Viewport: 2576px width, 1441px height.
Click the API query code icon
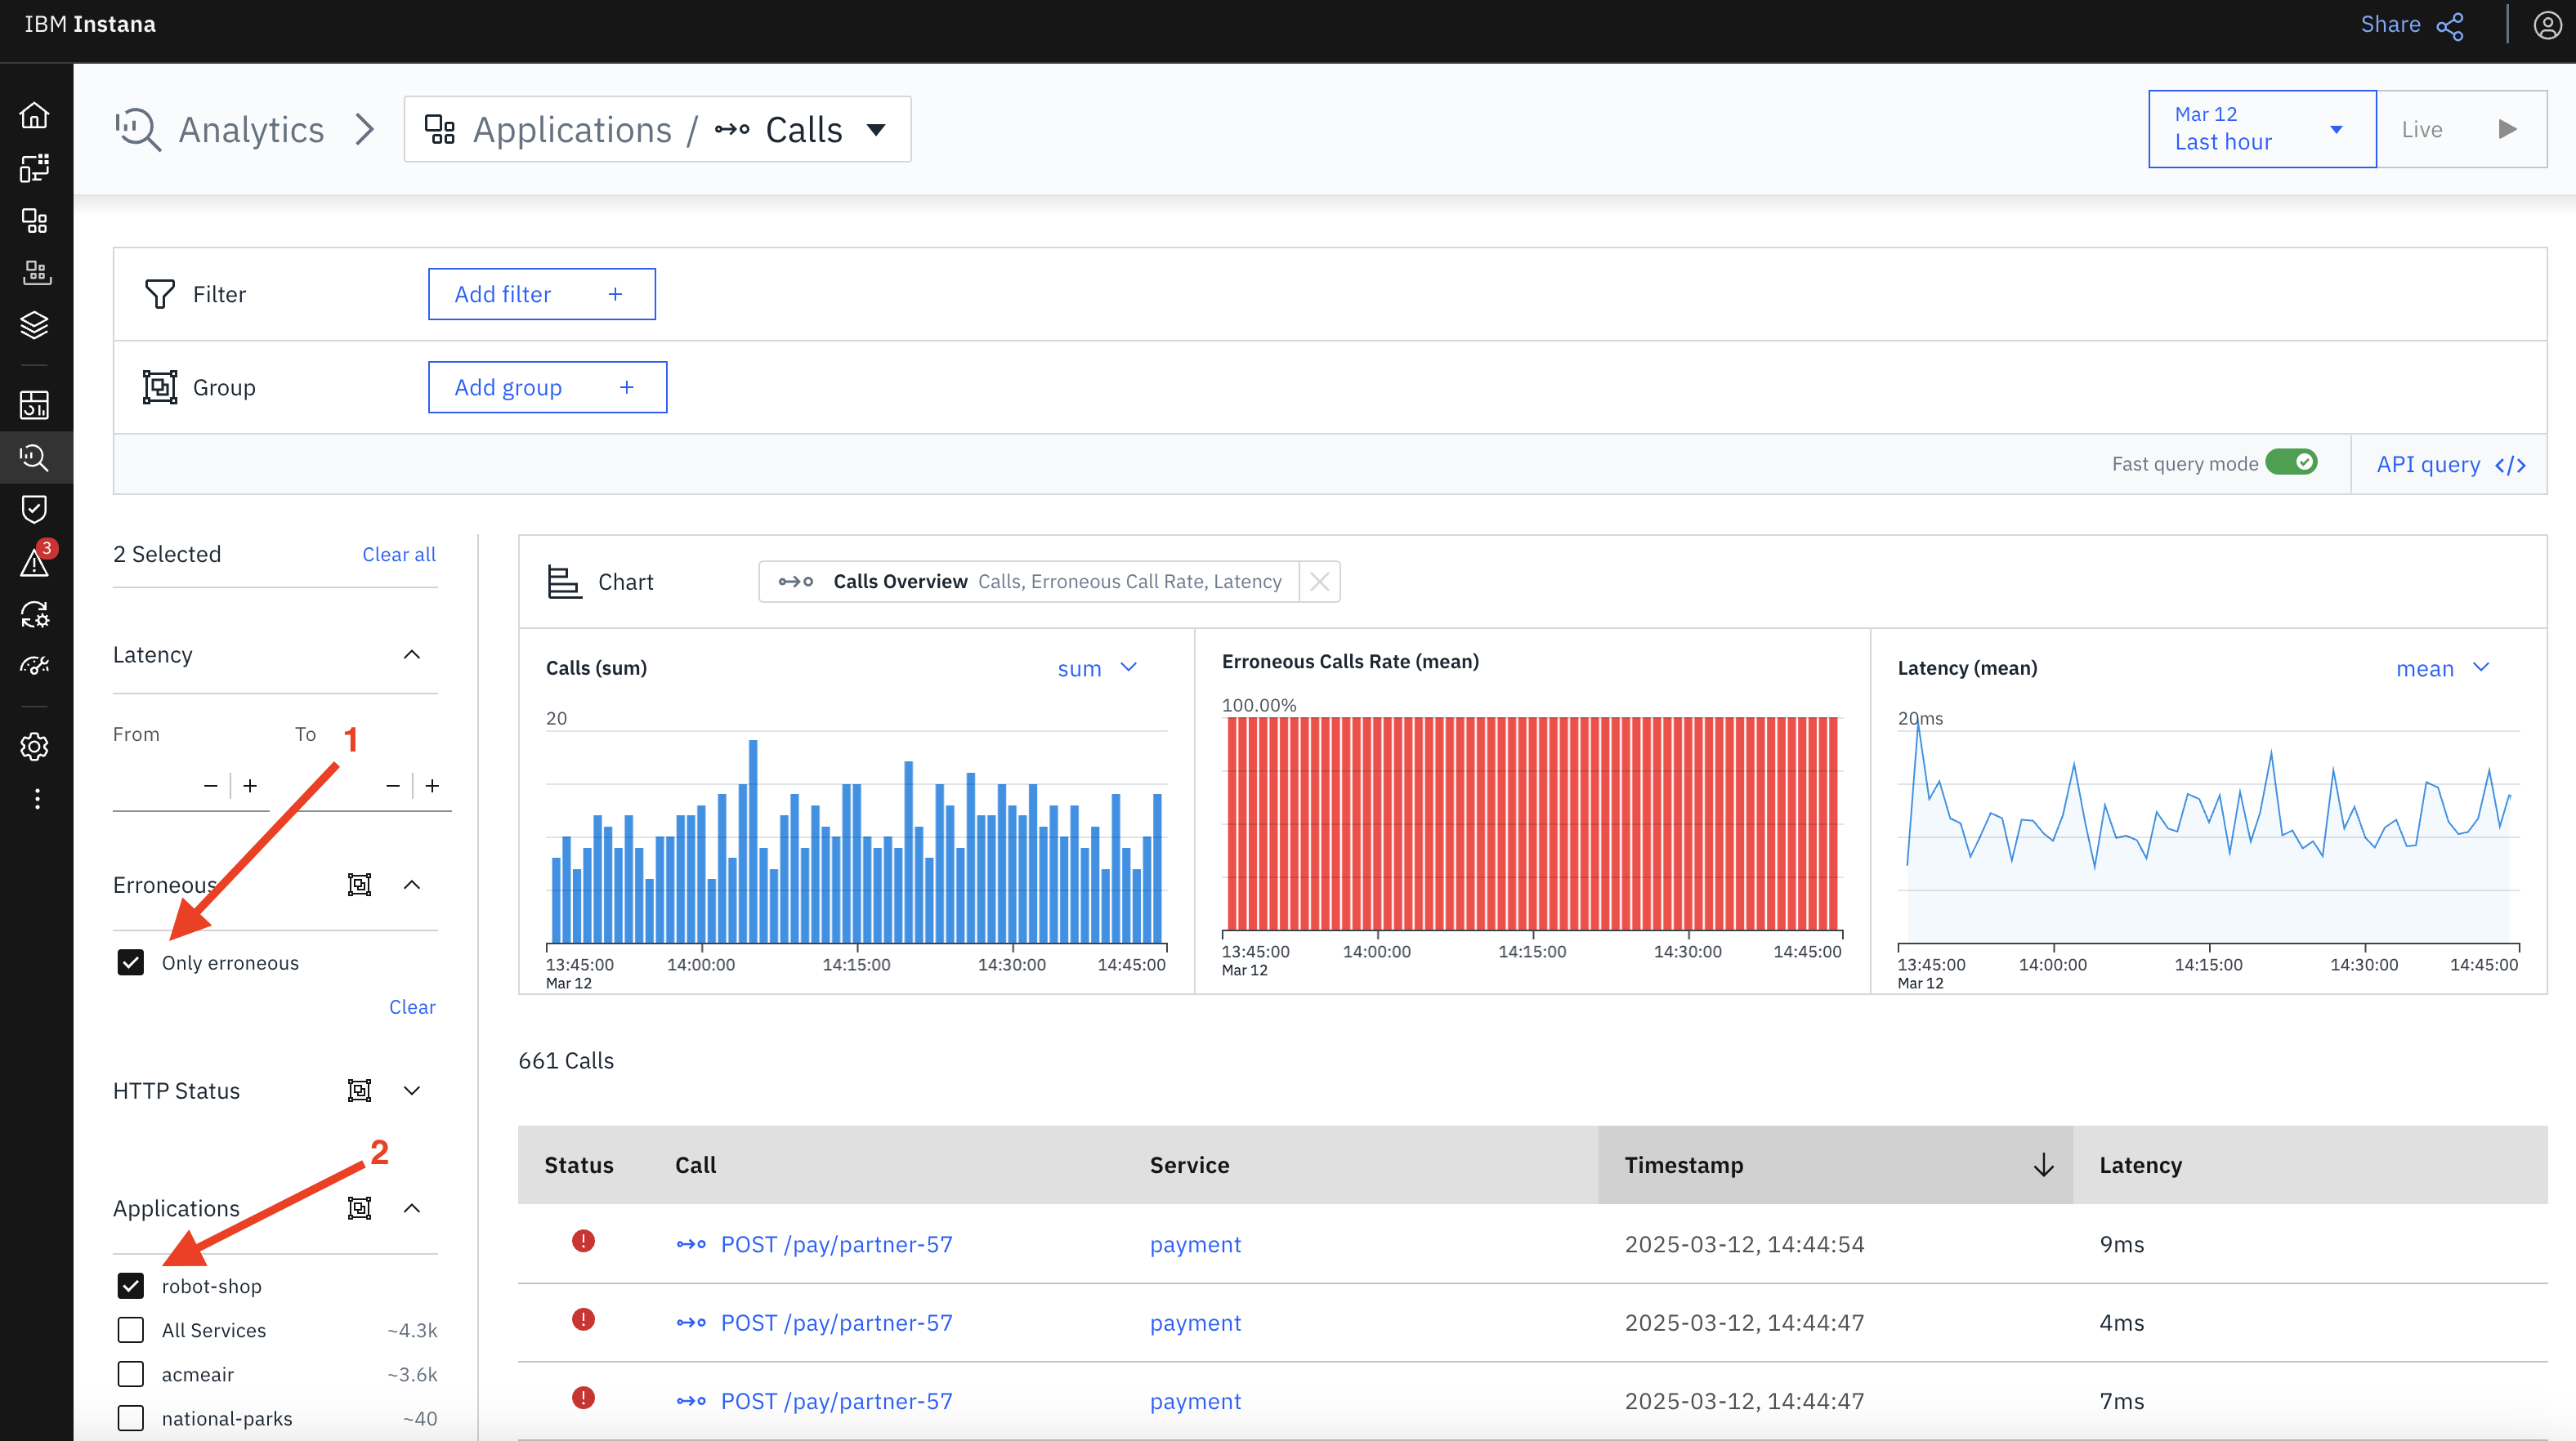[2510, 465]
